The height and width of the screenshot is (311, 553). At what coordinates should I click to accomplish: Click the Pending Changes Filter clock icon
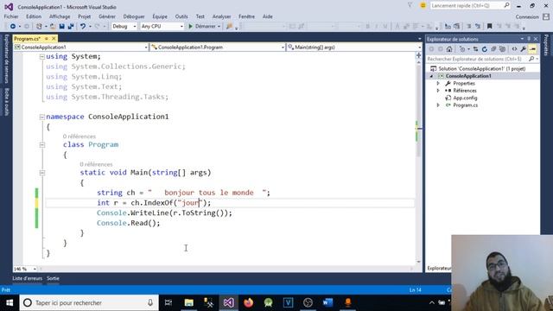pyautogui.click(x=462, y=49)
